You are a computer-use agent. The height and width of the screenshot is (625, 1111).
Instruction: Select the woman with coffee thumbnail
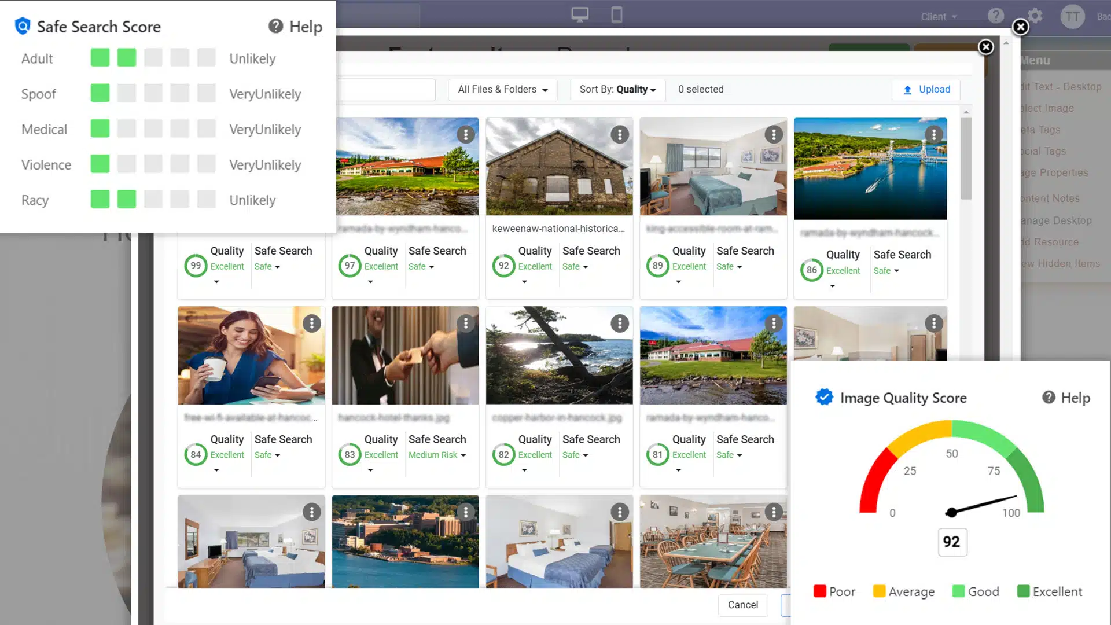(251, 355)
